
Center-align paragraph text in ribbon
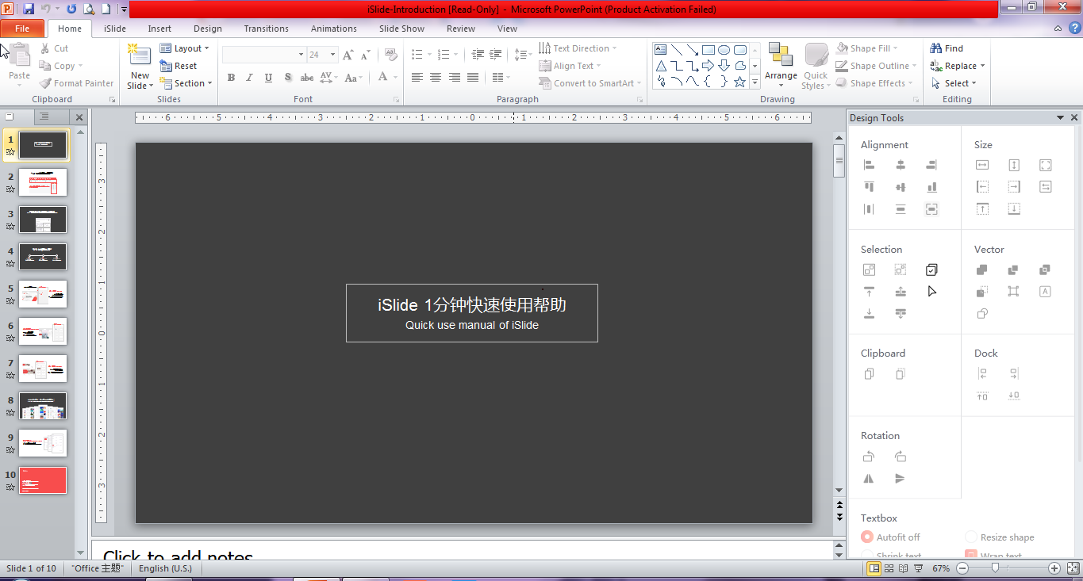tap(436, 78)
